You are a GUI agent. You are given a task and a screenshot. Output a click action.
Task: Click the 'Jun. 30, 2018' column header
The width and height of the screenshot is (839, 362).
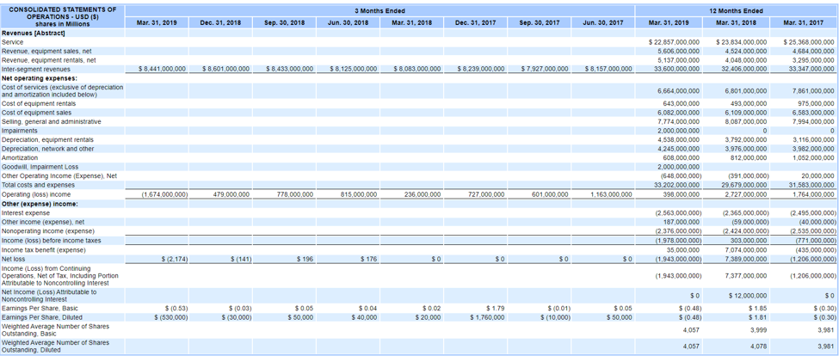point(348,22)
